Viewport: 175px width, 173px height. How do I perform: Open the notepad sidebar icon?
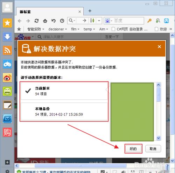click(x=7, y=105)
